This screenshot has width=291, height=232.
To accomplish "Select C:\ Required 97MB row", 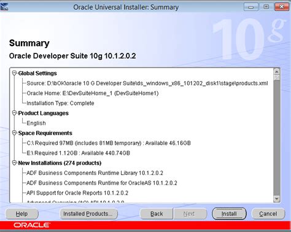I will pyautogui.click(x=109, y=143).
